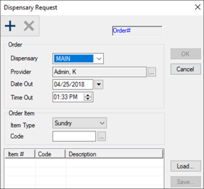Click the Provider field showing Admin, K
204x189 pixels.
point(99,72)
